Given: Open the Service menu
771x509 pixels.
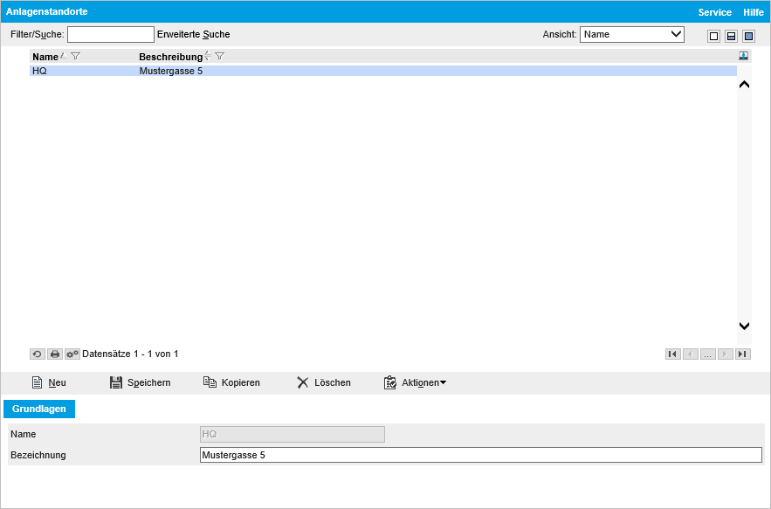Looking at the screenshot, I should (x=714, y=12).
